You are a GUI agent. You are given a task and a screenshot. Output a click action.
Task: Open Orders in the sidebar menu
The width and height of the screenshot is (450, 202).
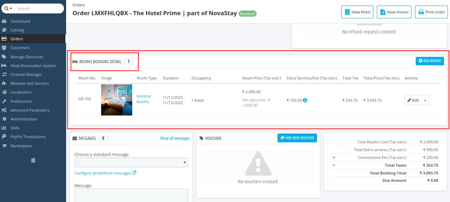point(17,39)
